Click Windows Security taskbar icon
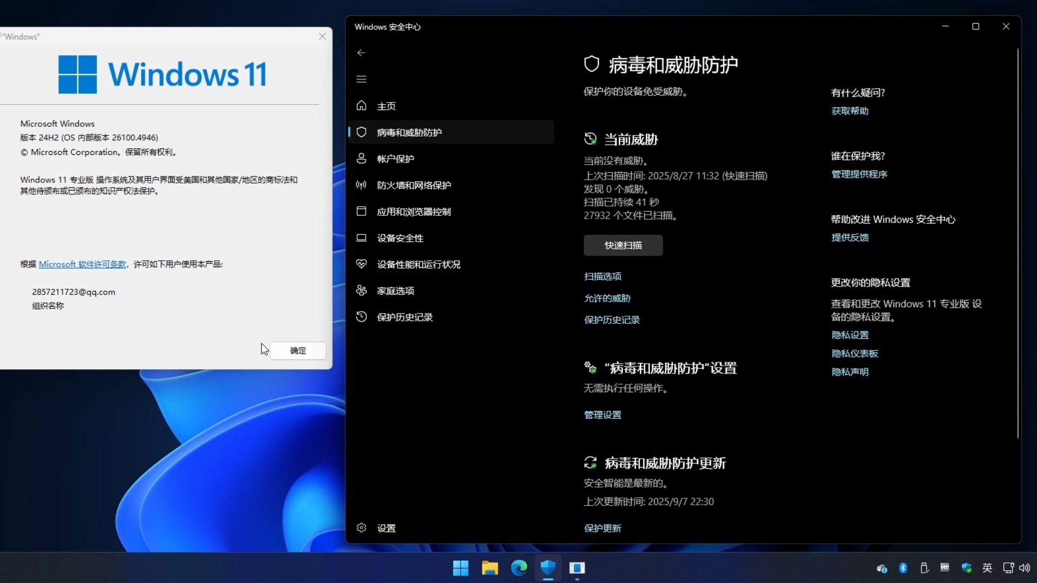 tap(548, 568)
